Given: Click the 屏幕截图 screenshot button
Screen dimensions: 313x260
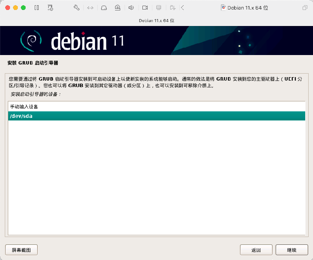Looking at the screenshot, I should [x=21, y=250].
